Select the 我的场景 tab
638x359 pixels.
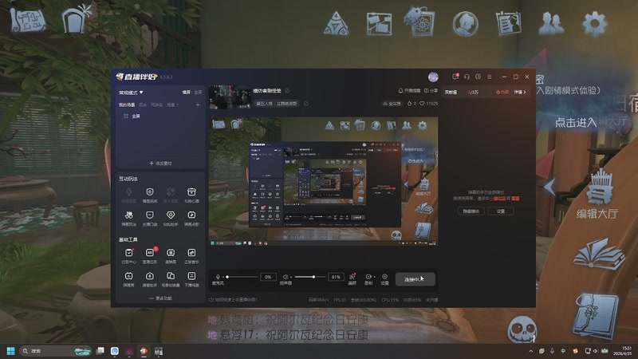(127, 105)
